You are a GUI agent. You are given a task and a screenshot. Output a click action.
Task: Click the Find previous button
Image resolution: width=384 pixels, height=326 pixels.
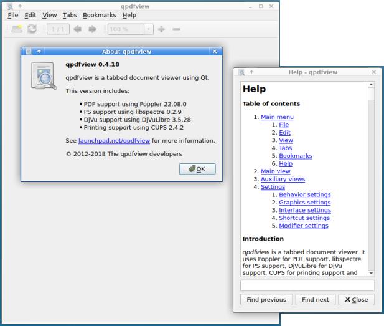[266, 300]
